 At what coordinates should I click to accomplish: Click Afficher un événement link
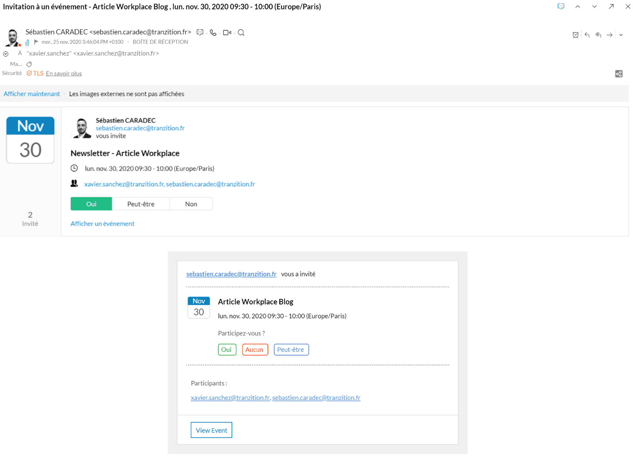[102, 223]
